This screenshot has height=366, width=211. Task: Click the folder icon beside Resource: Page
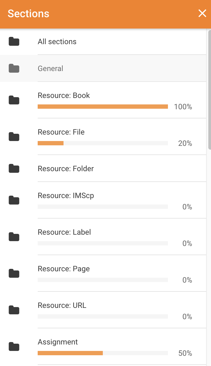coord(14,273)
